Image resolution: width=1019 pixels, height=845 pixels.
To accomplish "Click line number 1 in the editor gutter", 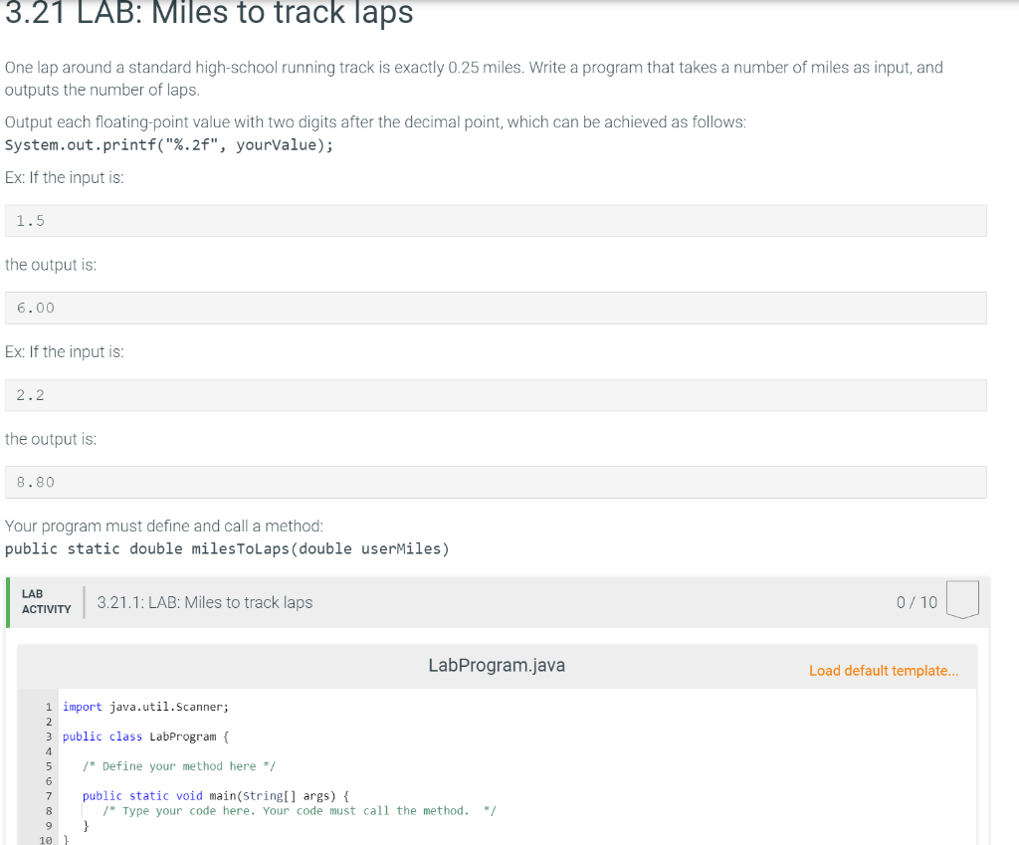I will tap(49, 707).
